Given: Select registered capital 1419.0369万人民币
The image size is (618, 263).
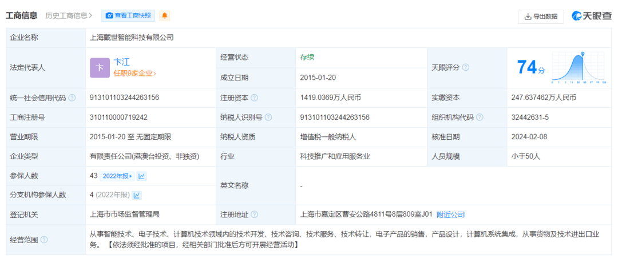Looking at the screenshot, I should [x=330, y=98].
